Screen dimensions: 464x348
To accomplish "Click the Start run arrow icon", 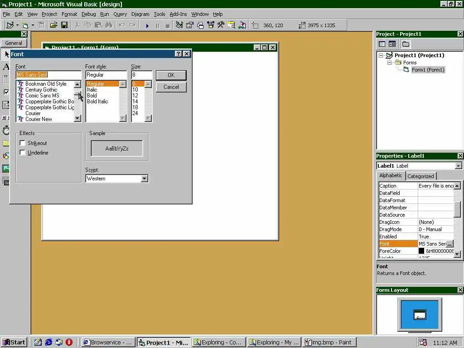I will (147, 26).
